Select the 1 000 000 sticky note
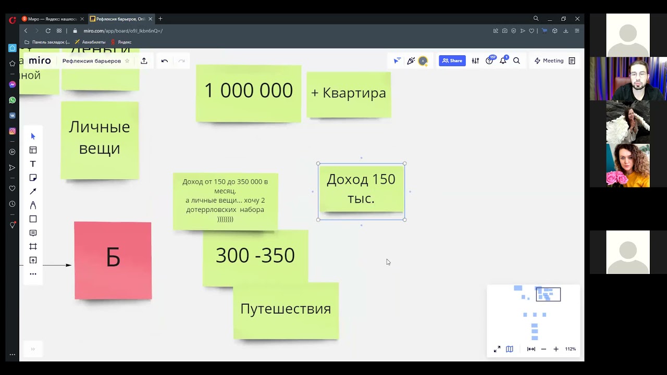This screenshot has height=375, width=667. pyautogui.click(x=249, y=93)
